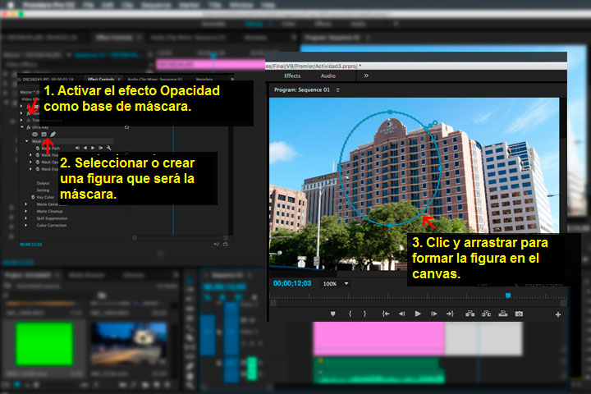Screen dimensions: 591x394
Task: Click the Lift button
Action: tap(470, 314)
